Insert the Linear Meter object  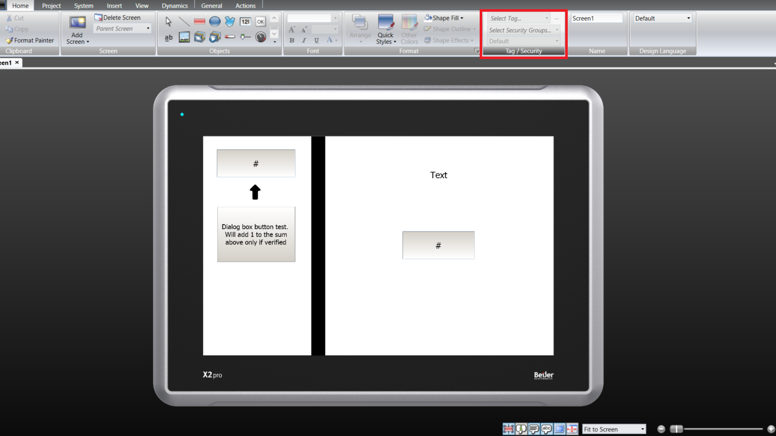[230, 37]
